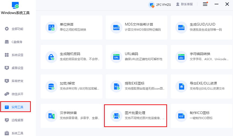Minimize the application window

coord(217,4)
